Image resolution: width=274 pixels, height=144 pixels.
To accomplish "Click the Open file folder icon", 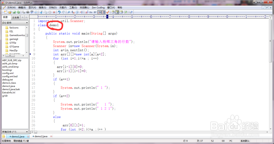I will pyautogui.click(x=10, y=12).
